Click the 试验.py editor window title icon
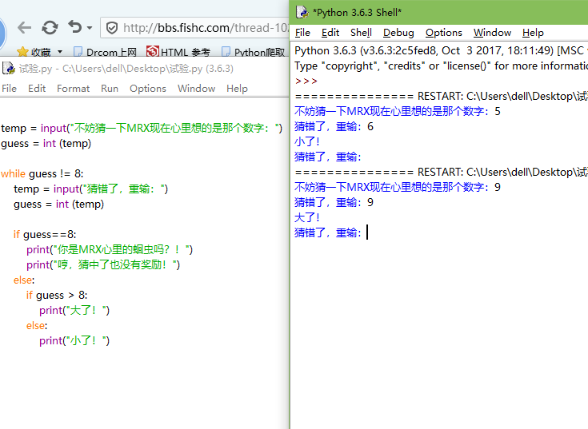 point(8,69)
